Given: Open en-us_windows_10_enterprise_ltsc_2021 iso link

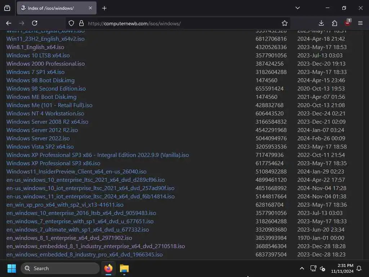Looking at the screenshot, I should (x=86, y=180).
